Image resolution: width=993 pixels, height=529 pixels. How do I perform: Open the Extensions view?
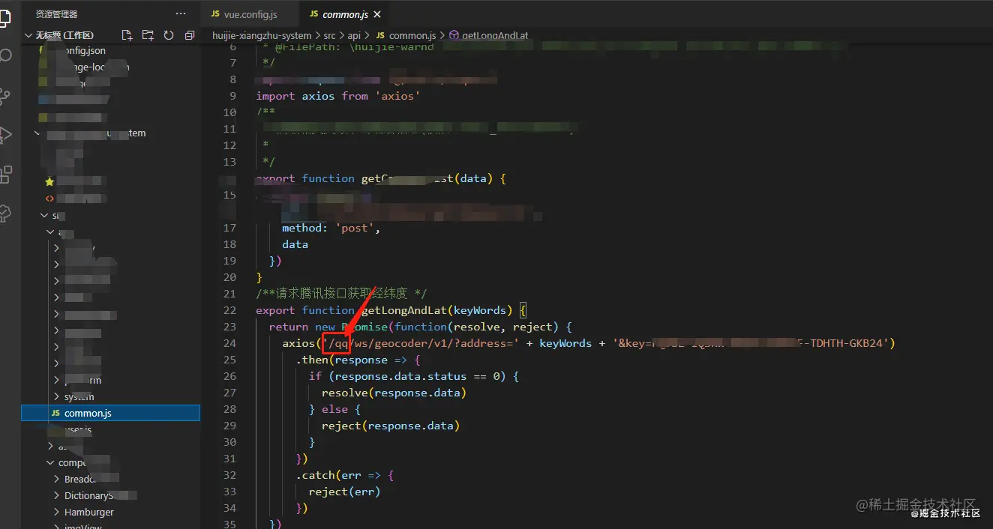click(x=5, y=175)
